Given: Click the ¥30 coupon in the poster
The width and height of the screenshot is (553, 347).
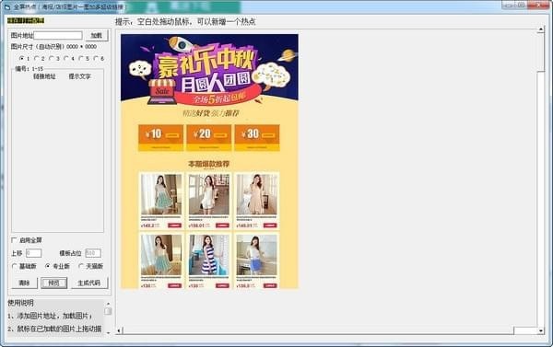Looking at the screenshot, I should click(x=257, y=137).
